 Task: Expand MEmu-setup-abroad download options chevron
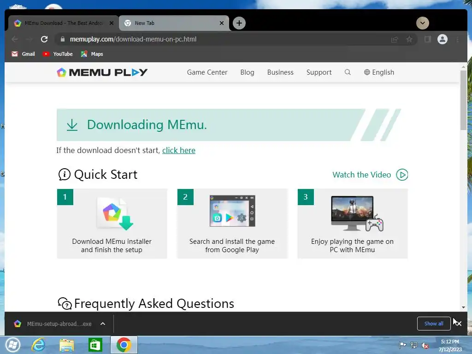click(103, 324)
